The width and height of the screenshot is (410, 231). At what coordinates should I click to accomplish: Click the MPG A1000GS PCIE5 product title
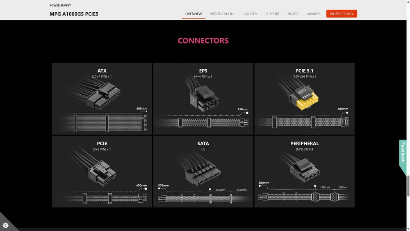74,14
